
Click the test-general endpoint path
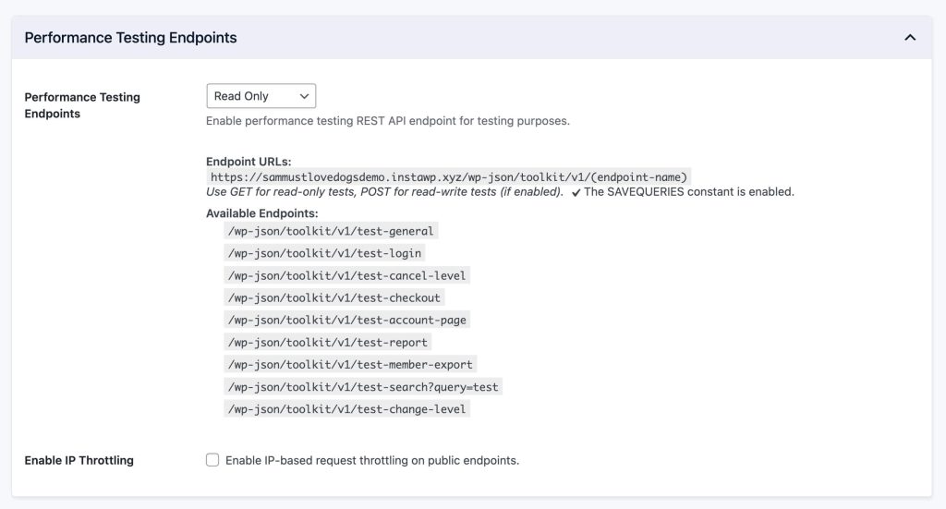pyautogui.click(x=330, y=231)
